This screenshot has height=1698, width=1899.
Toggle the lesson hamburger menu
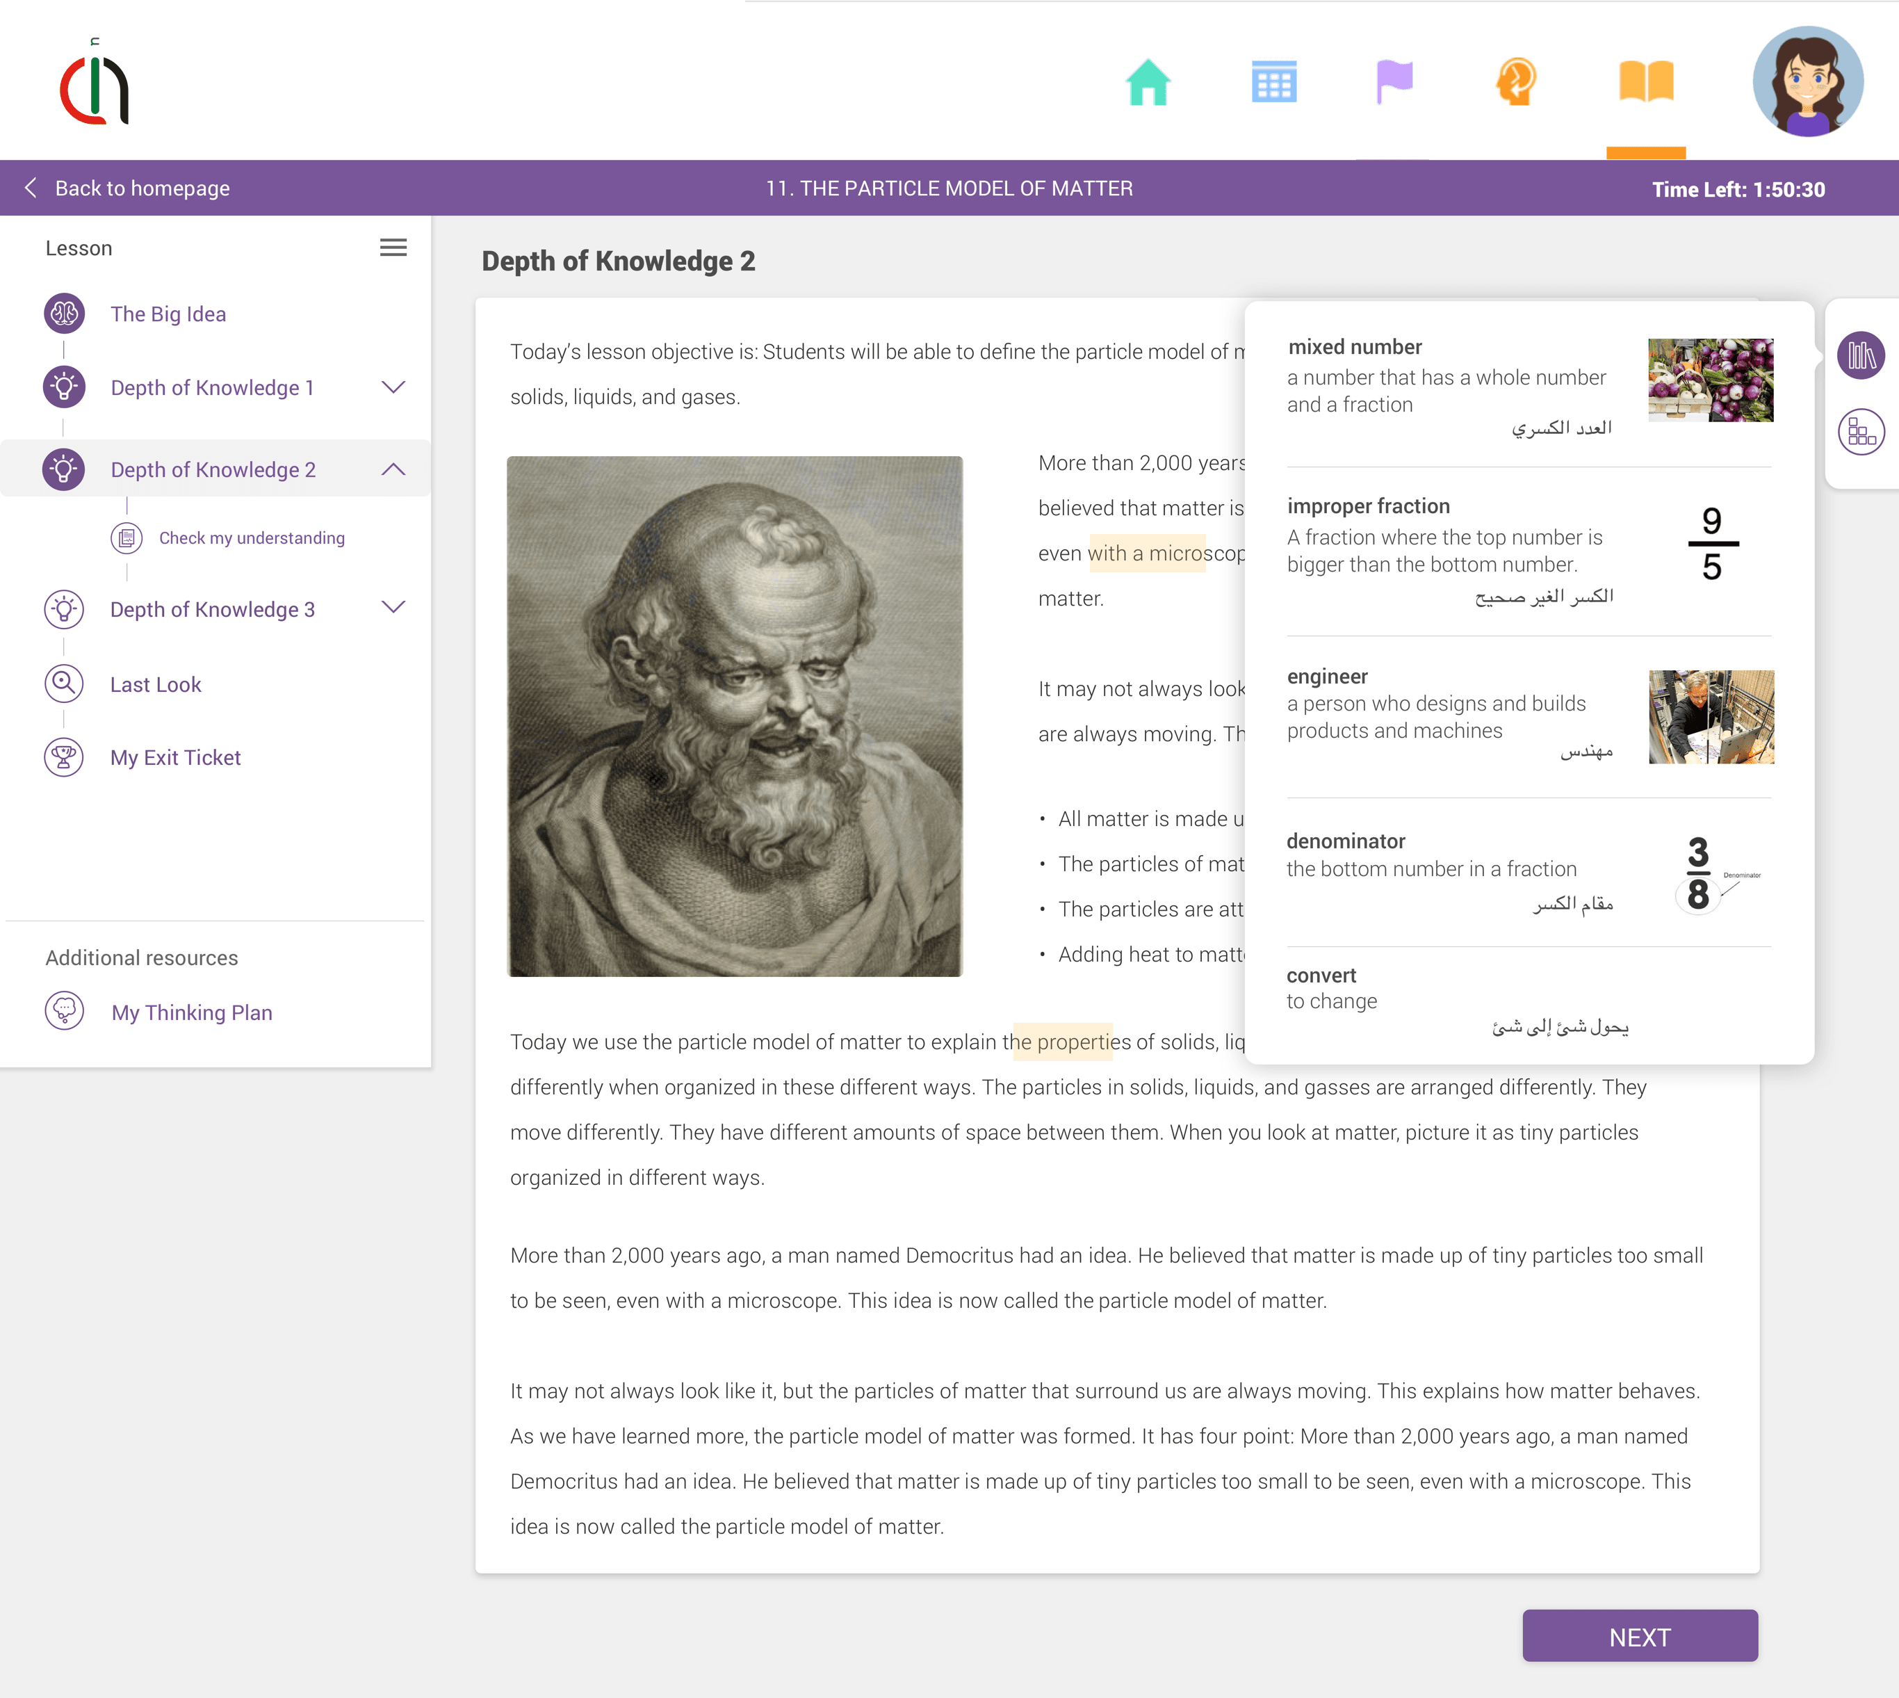(393, 248)
